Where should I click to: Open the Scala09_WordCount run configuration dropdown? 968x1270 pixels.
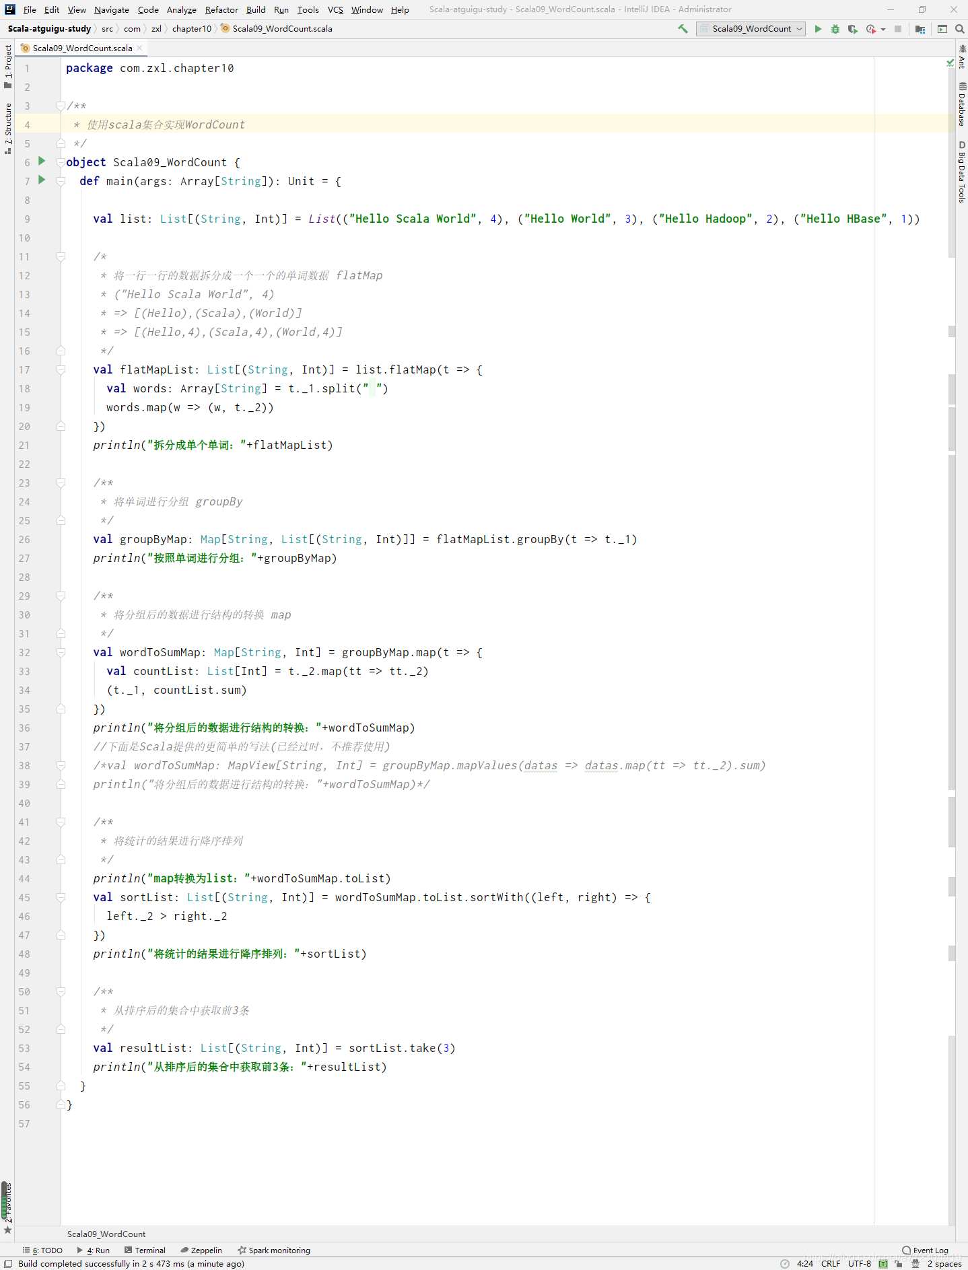pos(751,29)
